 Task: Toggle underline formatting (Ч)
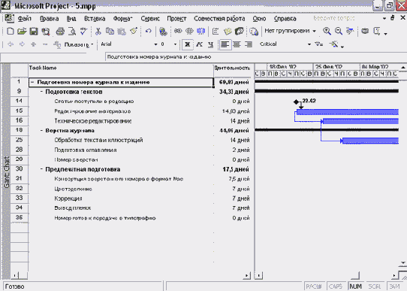pos(210,44)
